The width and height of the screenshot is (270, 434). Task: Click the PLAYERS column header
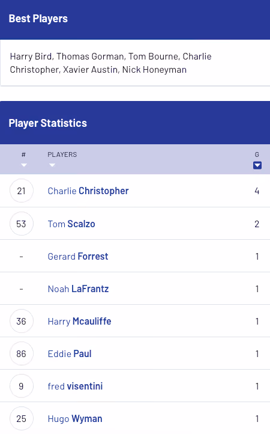[62, 154]
